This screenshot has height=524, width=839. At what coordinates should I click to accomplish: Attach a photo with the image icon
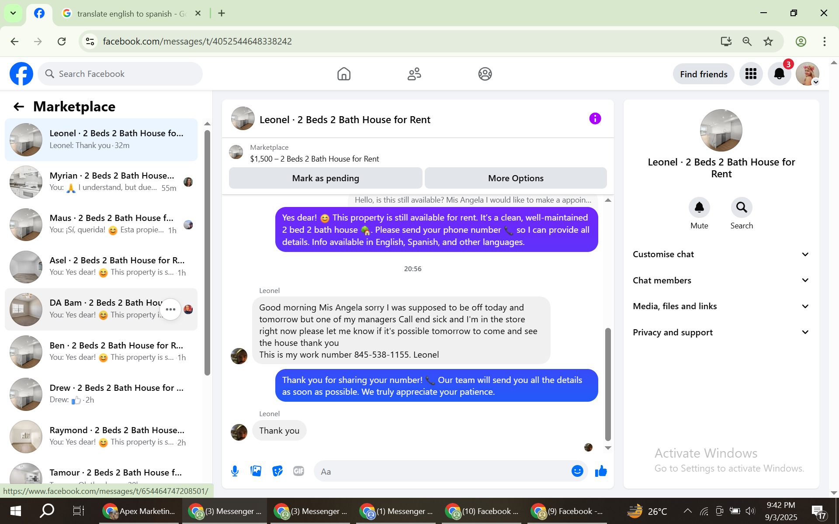pyautogui.click(x=256, y=471)
